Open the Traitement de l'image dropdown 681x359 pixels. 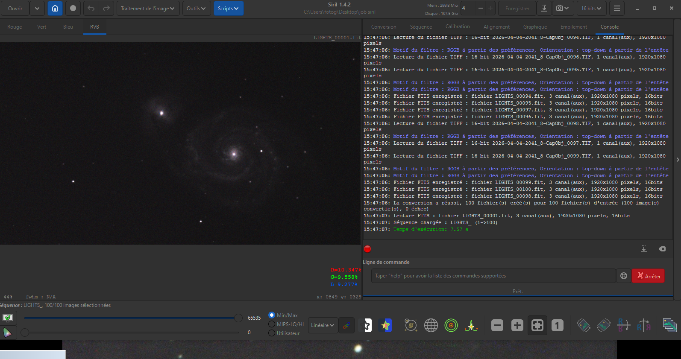pyautogui.click(x=147, y=9)
